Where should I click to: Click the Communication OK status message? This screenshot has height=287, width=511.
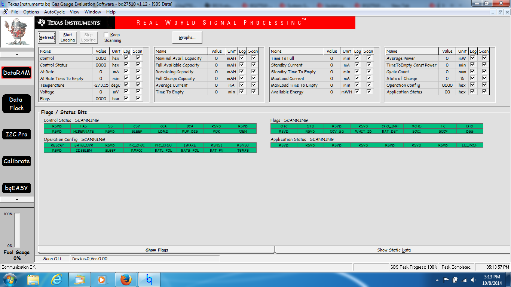click(x=19, y=267)
